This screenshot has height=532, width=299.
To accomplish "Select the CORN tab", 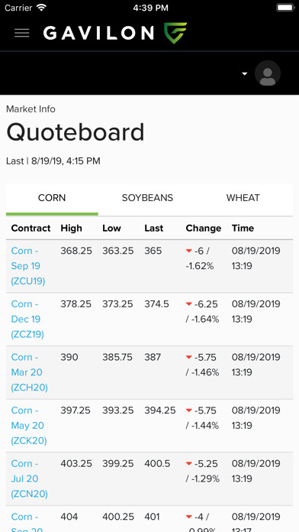I will click(x=52, y=198).
